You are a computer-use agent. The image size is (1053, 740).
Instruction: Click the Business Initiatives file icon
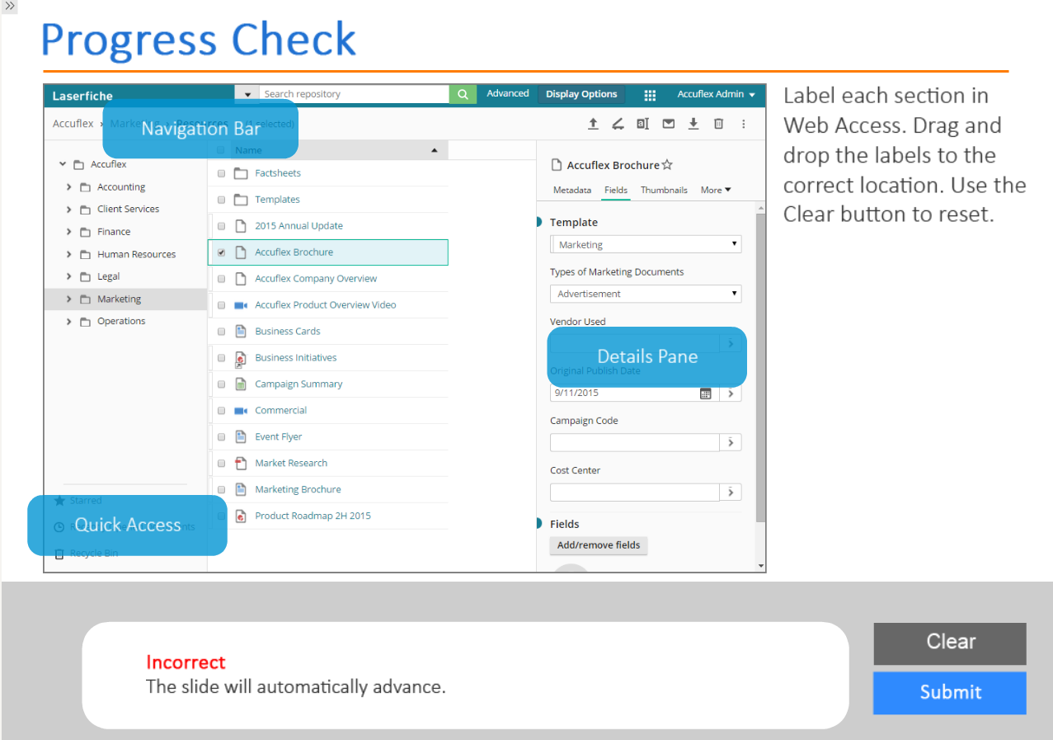(x=241, y=358)
